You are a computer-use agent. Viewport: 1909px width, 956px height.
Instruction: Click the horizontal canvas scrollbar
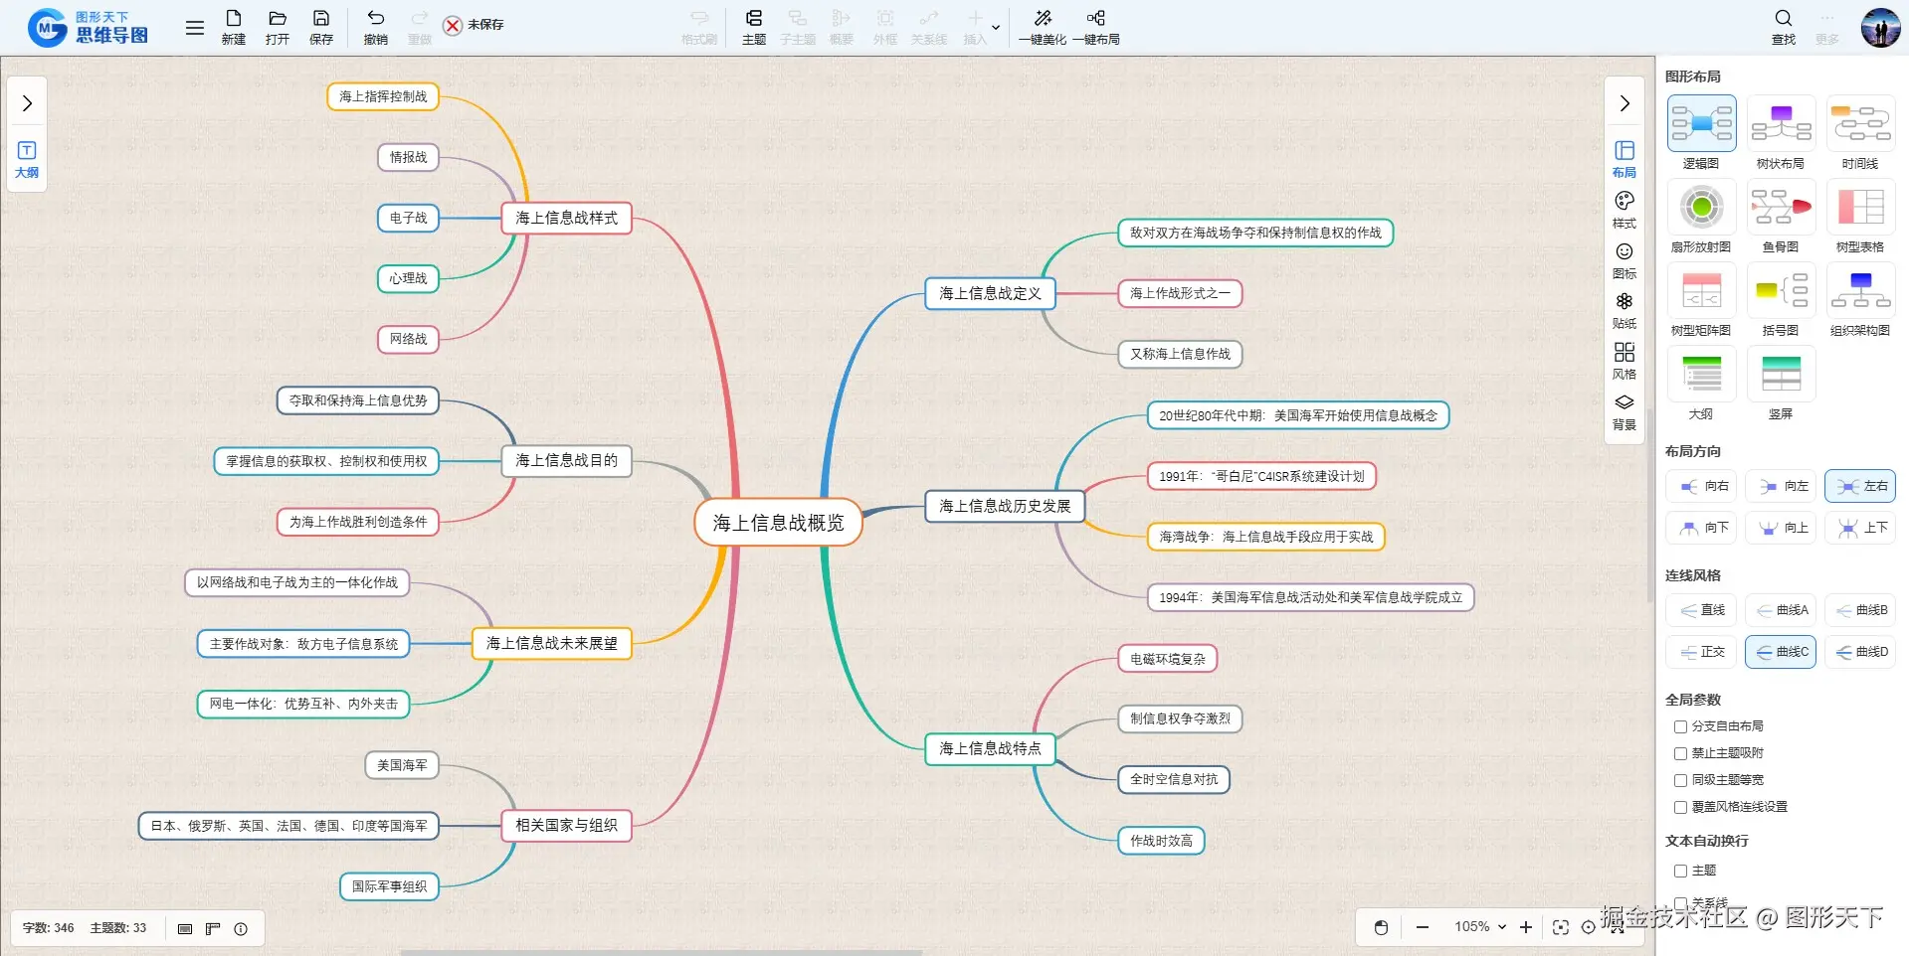(x=661, y=952)
